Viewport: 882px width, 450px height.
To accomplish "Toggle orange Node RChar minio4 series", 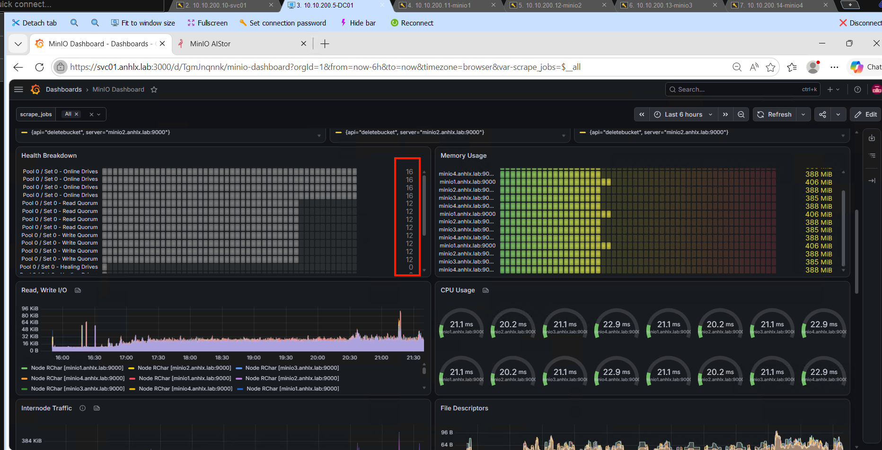I will (78, 378).
